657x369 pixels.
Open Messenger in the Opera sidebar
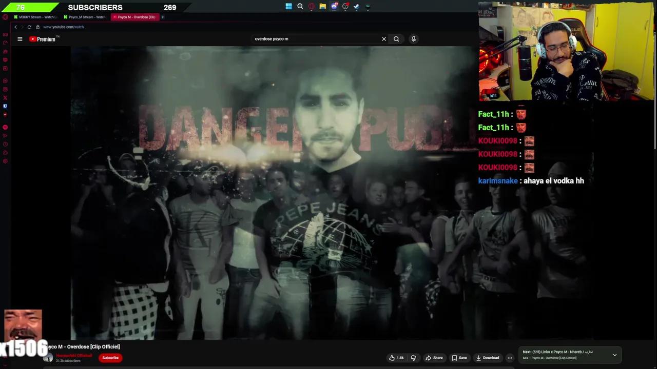(5, 81)
